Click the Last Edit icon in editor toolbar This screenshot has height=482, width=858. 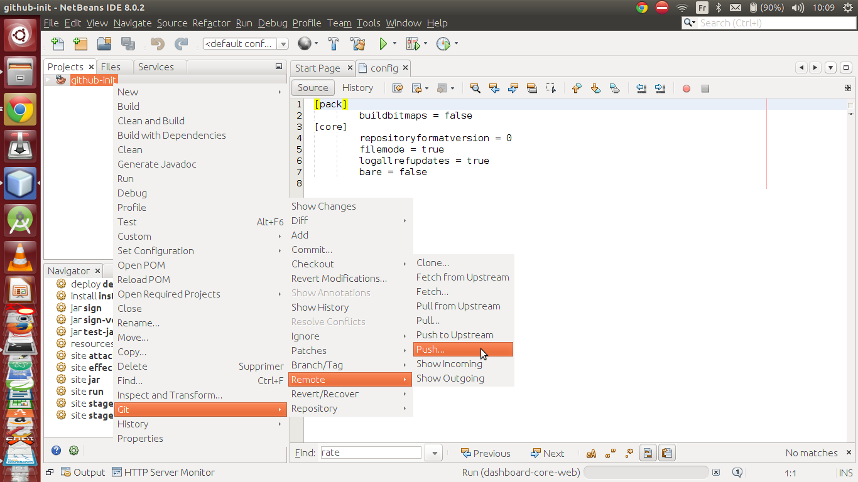click(398, 88)
